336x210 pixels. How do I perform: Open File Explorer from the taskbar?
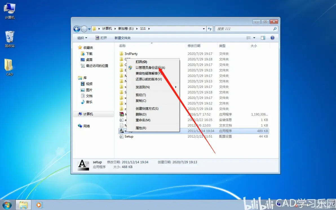[x=23, y=205]
